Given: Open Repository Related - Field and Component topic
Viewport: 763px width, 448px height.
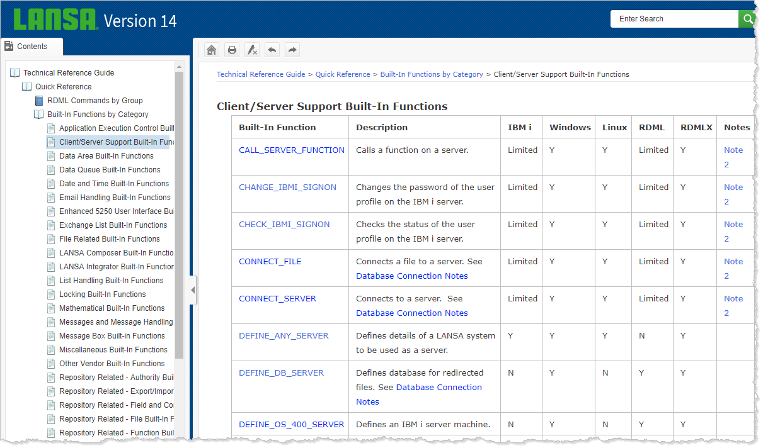Looking at the screenshot, I should click(117, 405).
